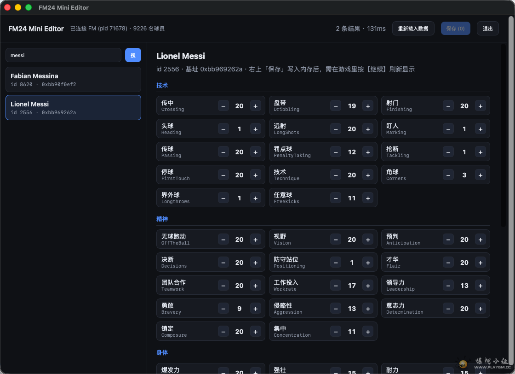Select Fabian Messina in results list
The height and width of the screenshot is (374, 515).
[73, 80]
